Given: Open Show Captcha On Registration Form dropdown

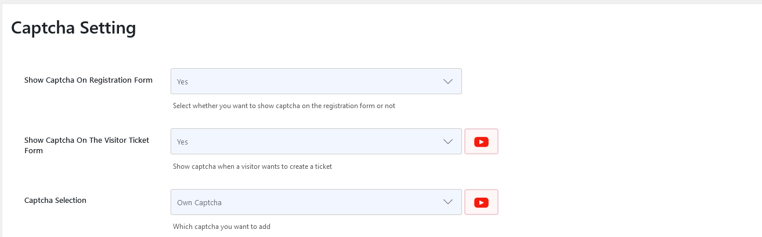Looking at the screenshot, I should (316, 82).
